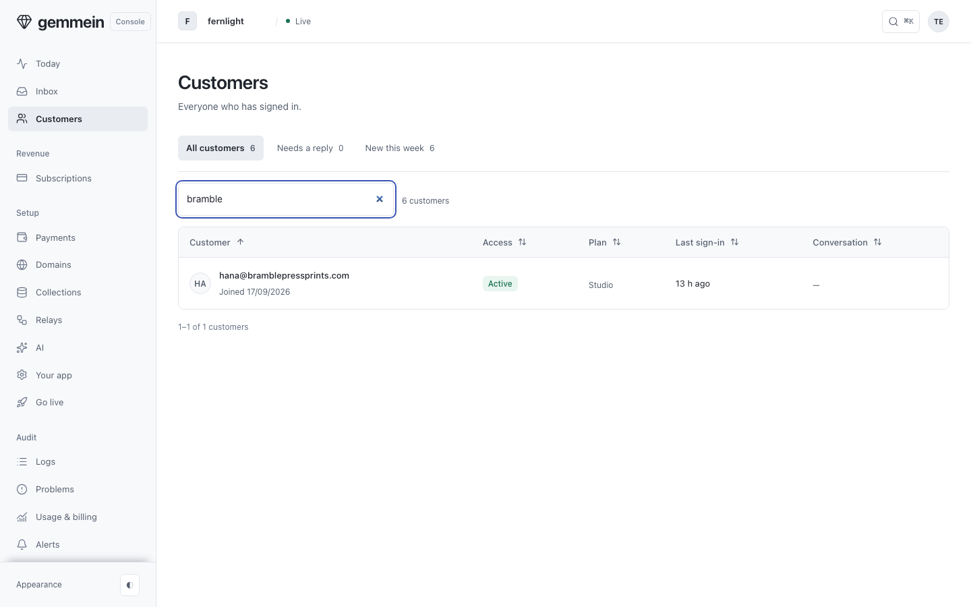
Task: Click the HA avatar for hana
Action: pos(200,283)
